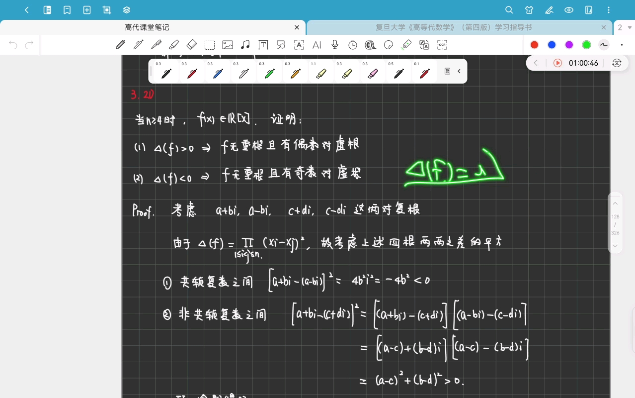
Task: Click the page layout icon beside the eye icon
Action: point(589,10)
